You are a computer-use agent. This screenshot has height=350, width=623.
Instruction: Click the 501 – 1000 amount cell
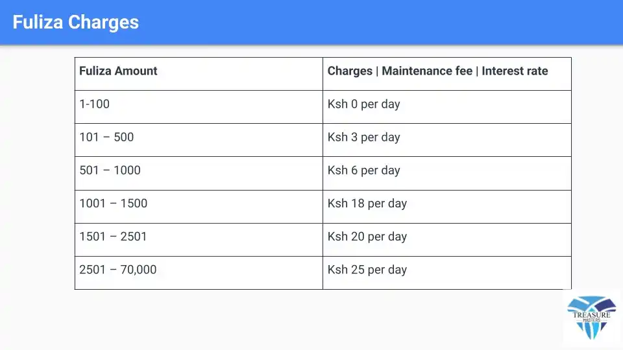pyautogui.click(x=199, y=173)
